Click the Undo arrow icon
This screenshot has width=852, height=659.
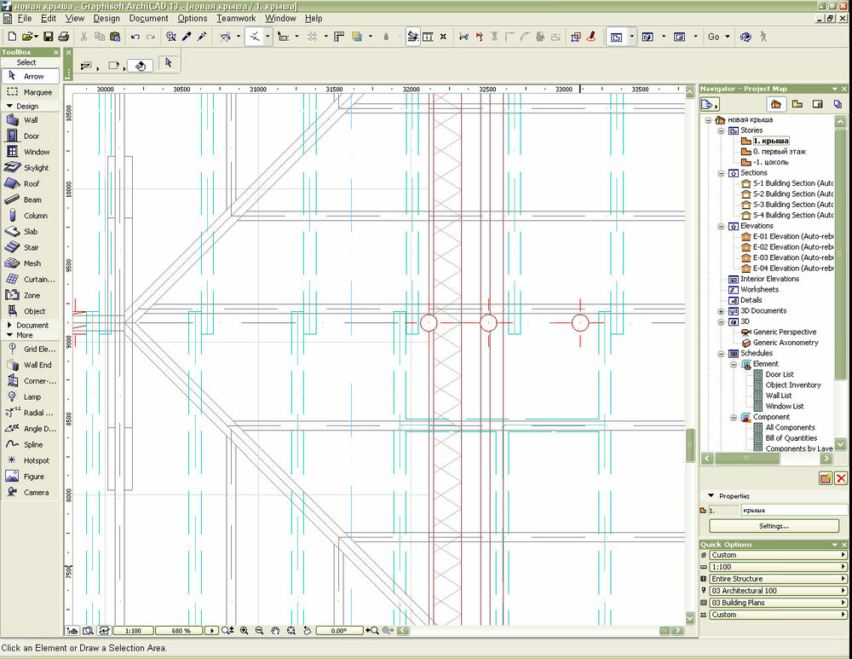pos(135,37)
